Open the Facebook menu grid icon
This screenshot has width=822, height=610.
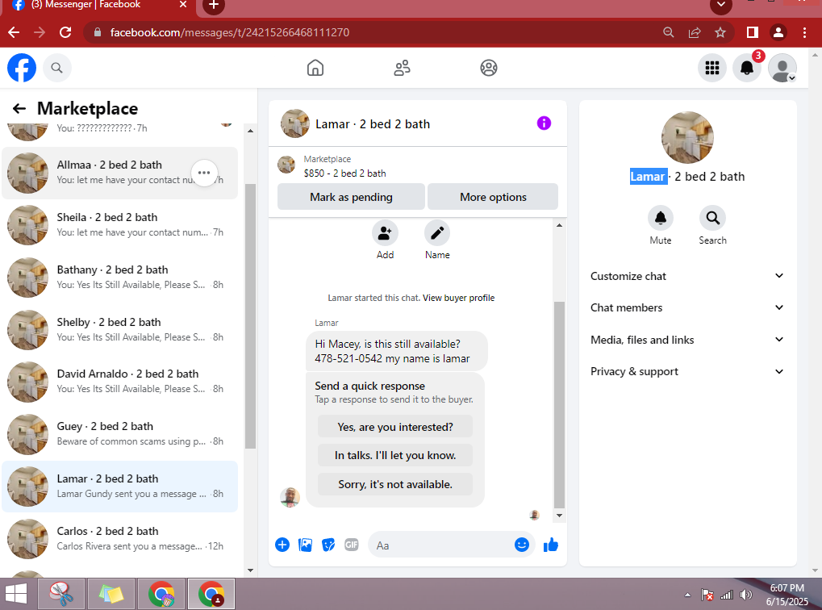pyautogui.click(x=712, y=68)
